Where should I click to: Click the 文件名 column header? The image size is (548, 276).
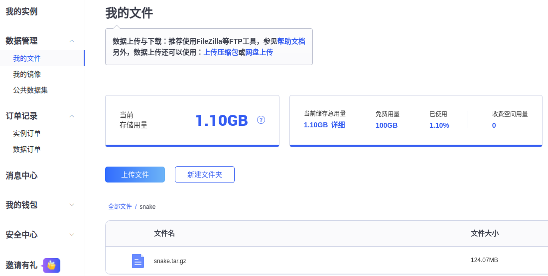tap(164, 233)
